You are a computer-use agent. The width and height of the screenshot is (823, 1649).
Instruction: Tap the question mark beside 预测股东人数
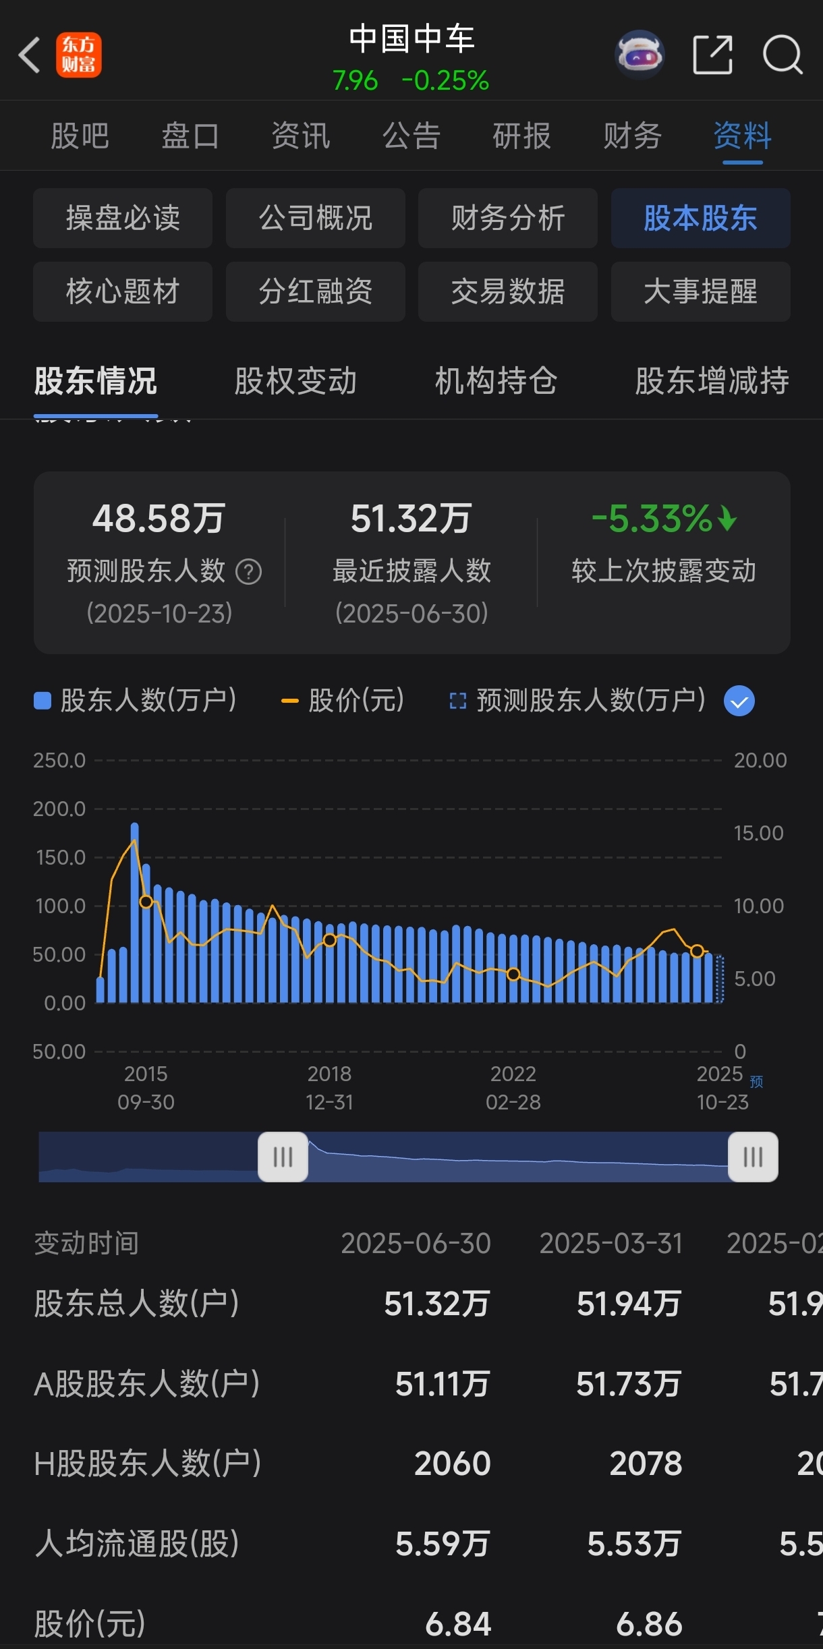click(x=248, y=572)
